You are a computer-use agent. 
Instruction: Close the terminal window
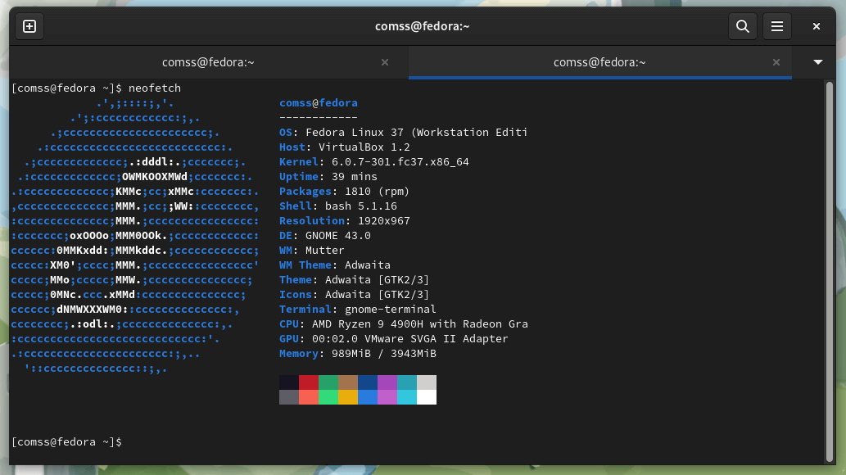tap(817, 26)
